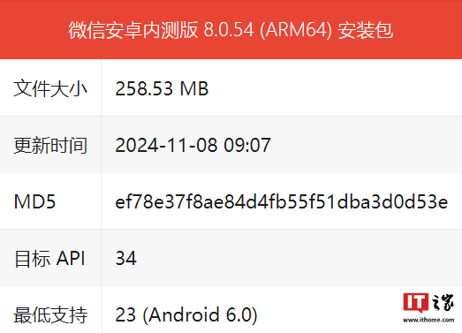Select the 2024-11-08 09:07 update time
Image resolution: width=462 pixels, height=333 pixels.
click(193, 145)
